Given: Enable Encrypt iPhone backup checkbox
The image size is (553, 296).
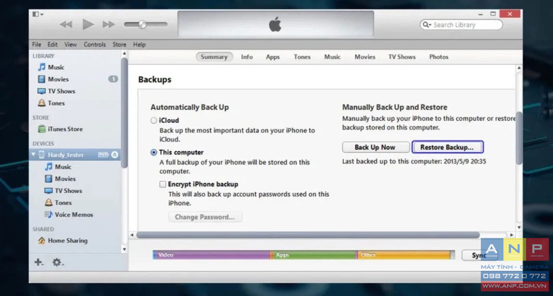Looking at the screenshot, I should coord(163,184).
